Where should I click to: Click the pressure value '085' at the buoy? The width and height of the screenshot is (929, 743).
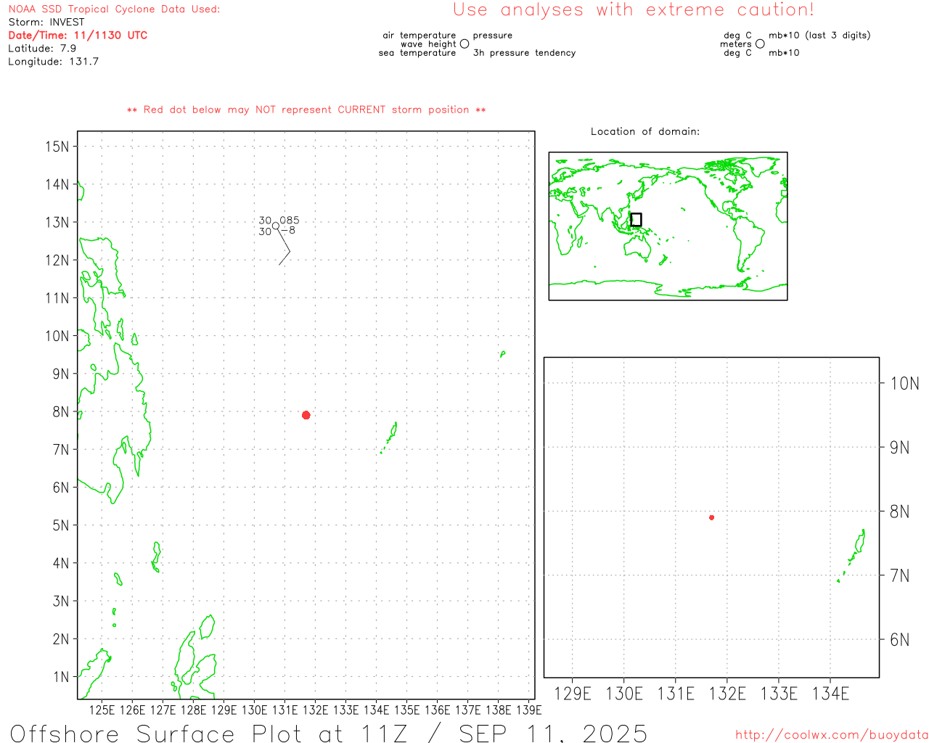click(x=290, y=220)
